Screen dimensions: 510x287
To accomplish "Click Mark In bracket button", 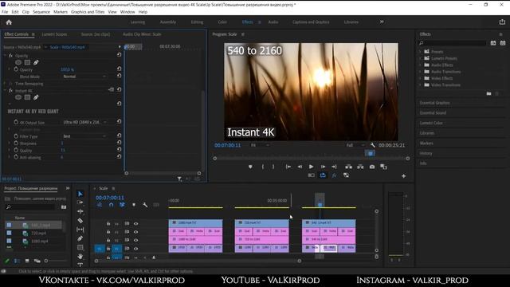I will click(262, 167).
